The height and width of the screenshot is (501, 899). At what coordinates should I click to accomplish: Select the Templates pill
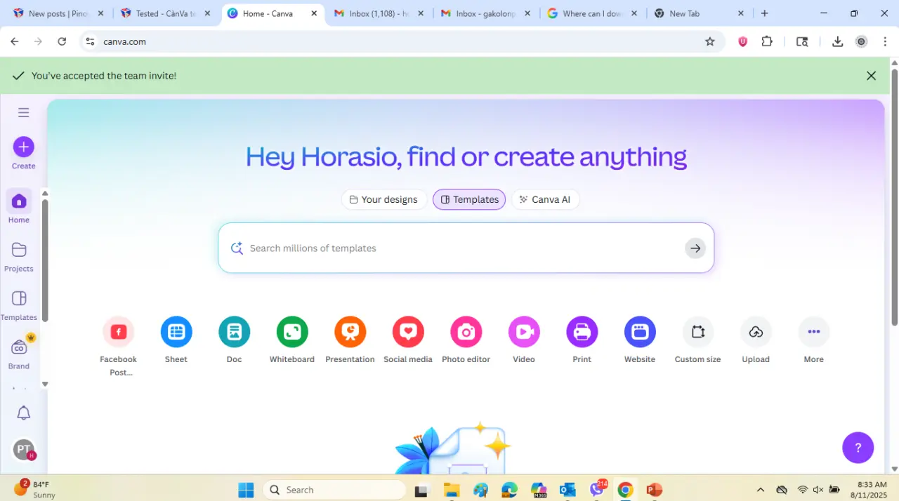click(469, 199)
